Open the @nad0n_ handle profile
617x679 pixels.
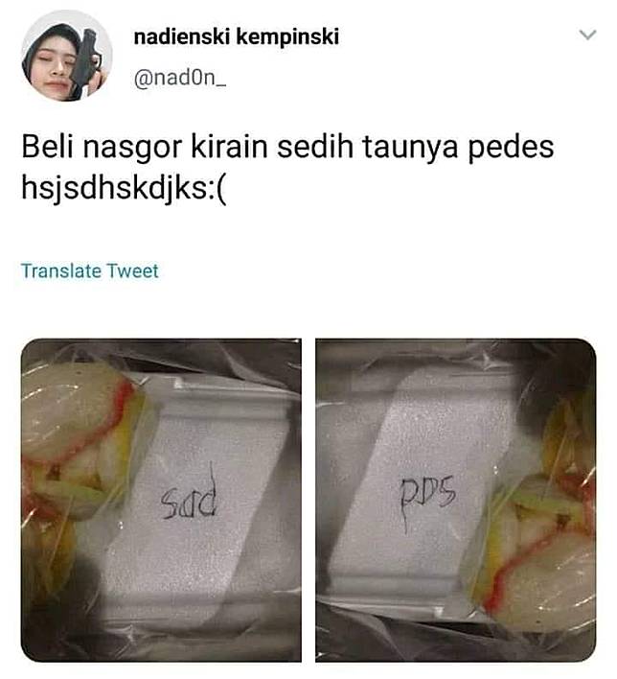coord(180,78)
